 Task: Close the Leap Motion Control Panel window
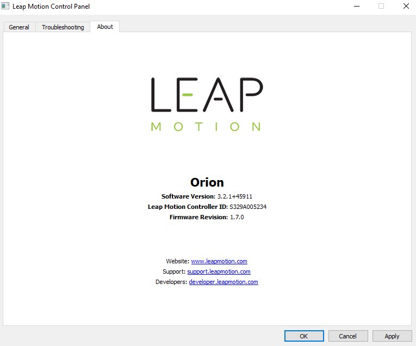click(x=406, y=6)
